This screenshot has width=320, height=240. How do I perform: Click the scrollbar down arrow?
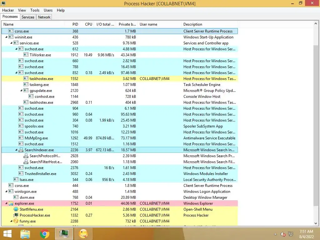(316, 223)
